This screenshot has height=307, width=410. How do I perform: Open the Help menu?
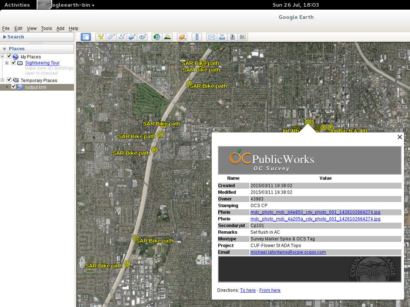pos(74,28)
